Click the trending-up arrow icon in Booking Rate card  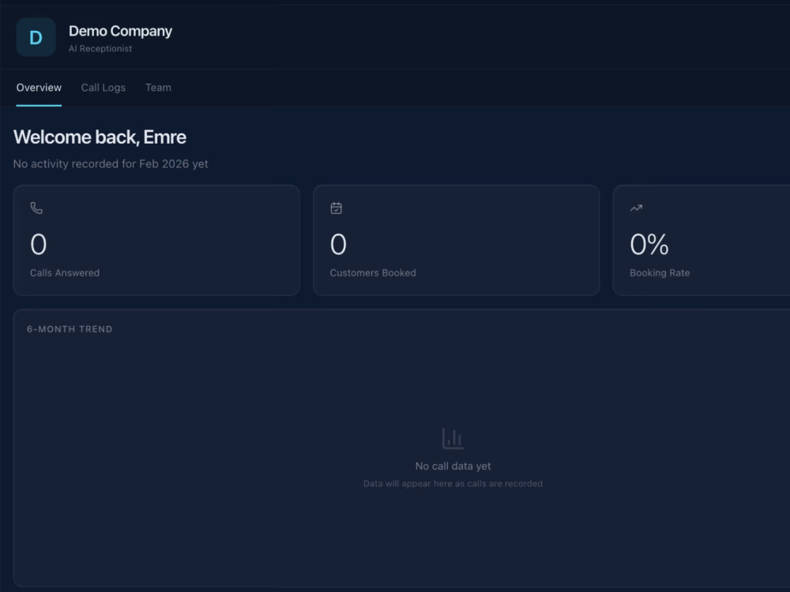pos(636,208)
